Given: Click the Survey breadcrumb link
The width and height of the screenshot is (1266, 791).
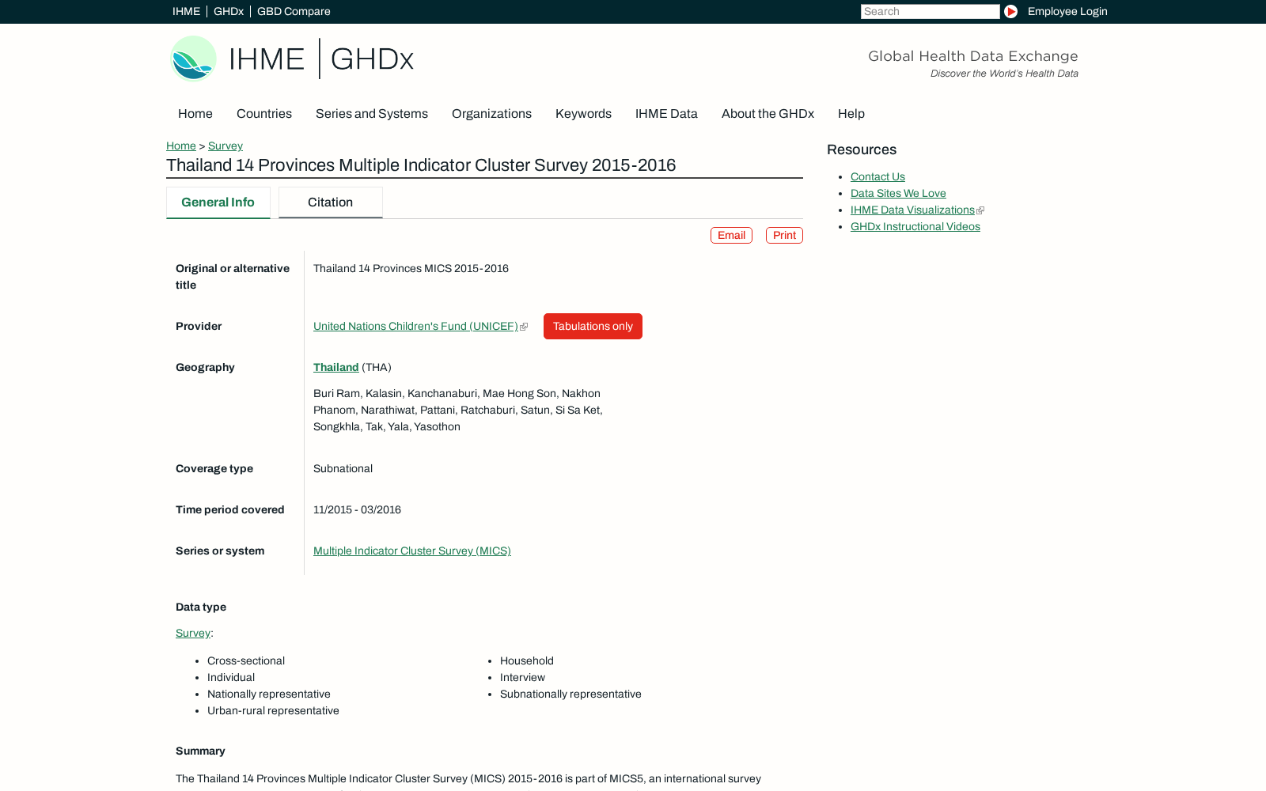Looking at the screenshot, I should click(x=226, y=146).
